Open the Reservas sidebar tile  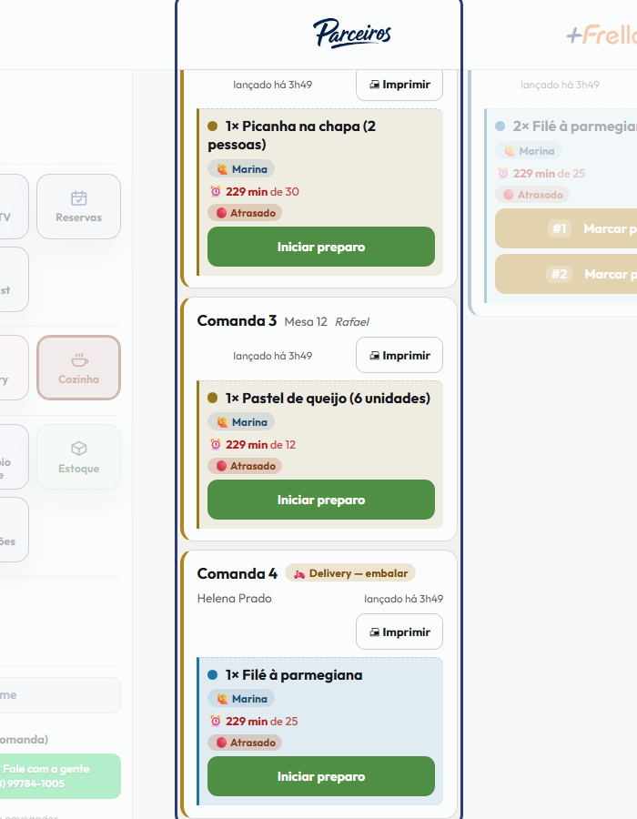(78, 207)
